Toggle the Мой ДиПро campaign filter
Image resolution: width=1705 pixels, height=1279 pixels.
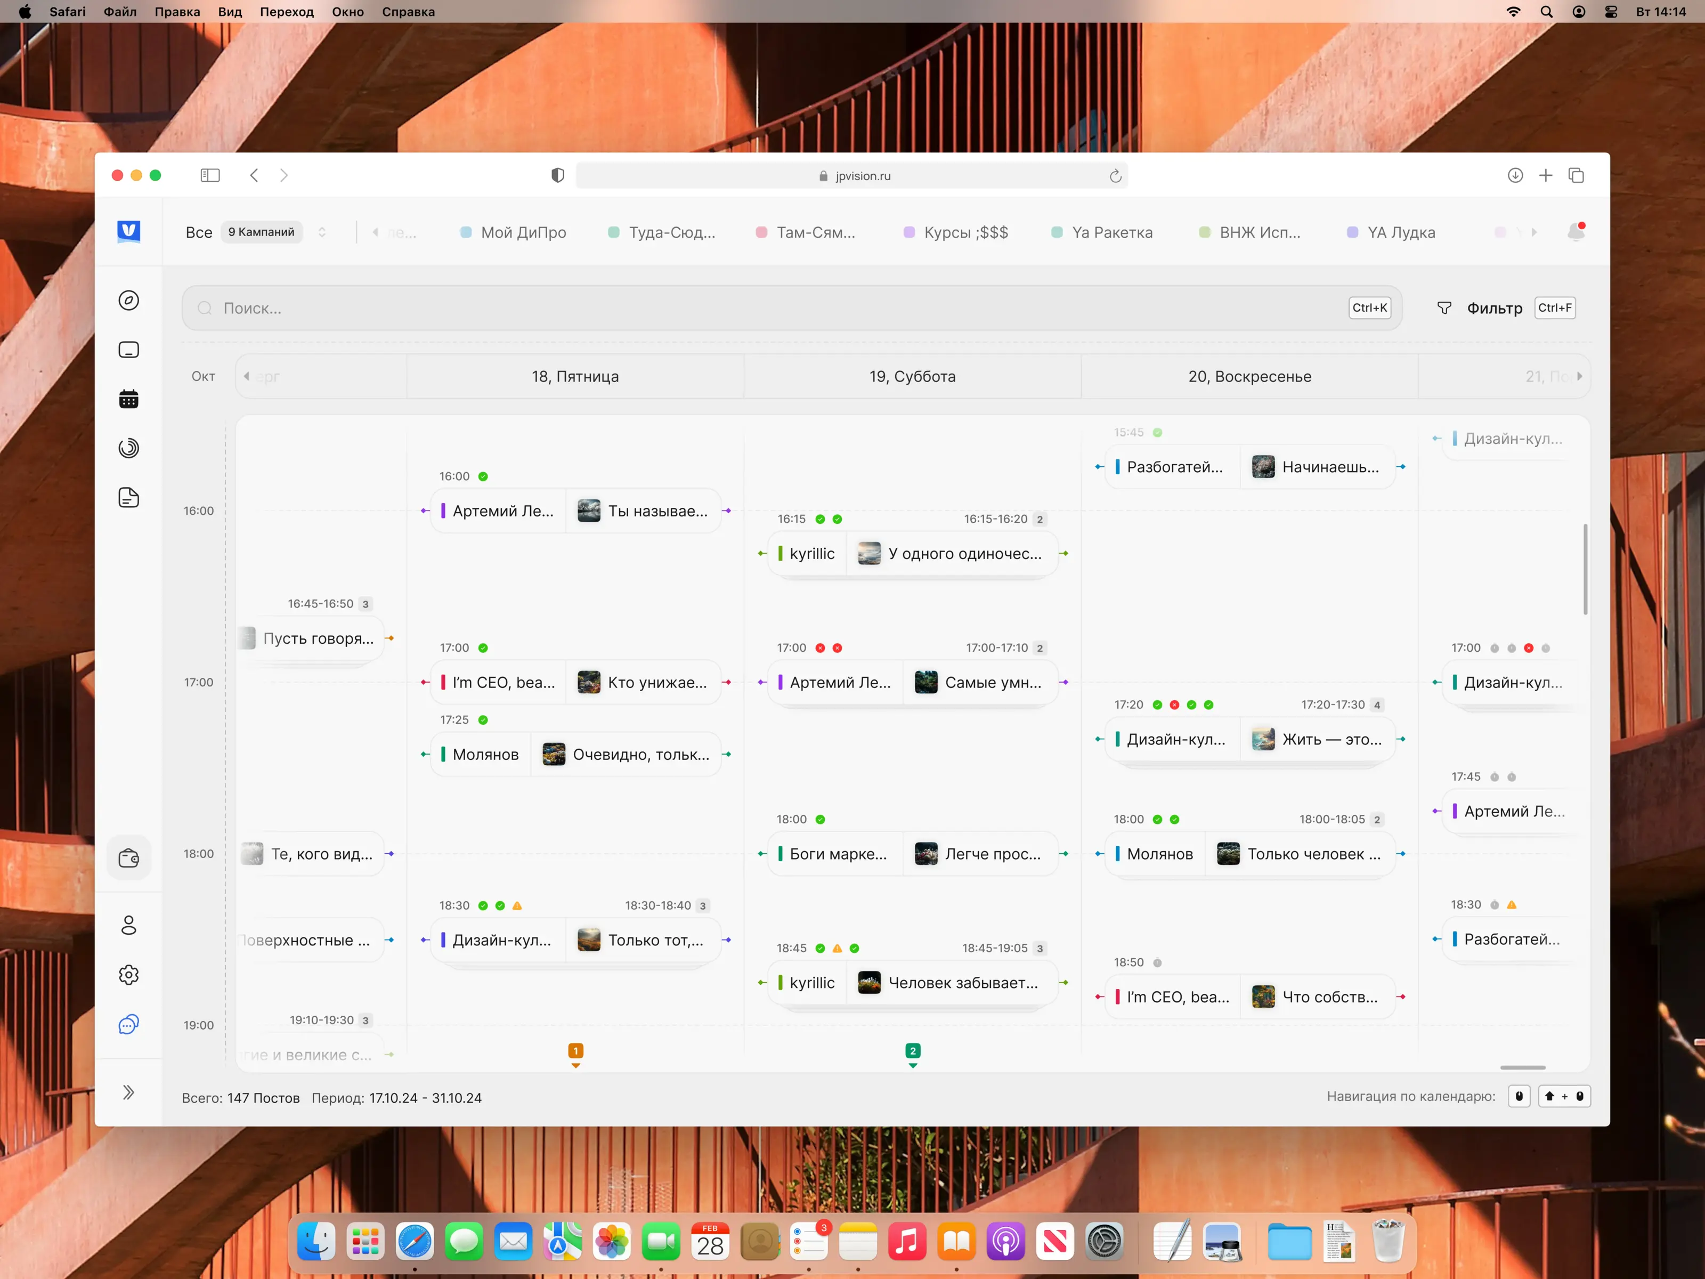click(x=513, y=232)
